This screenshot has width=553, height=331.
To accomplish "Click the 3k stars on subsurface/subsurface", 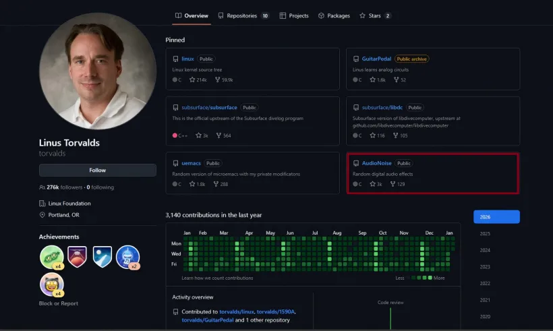I will pyautogui.click(x=202, y=136).
